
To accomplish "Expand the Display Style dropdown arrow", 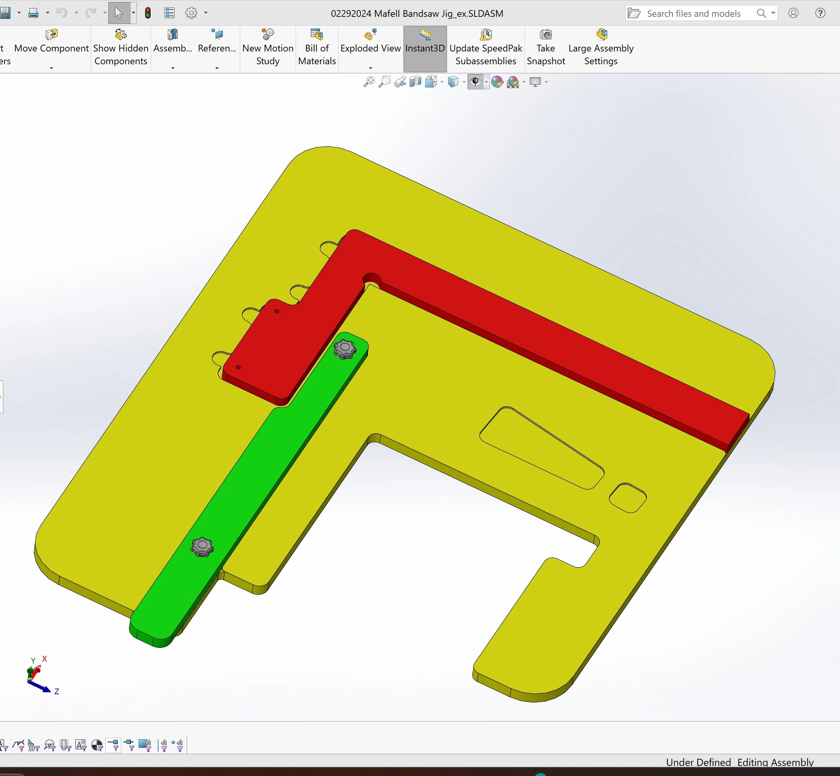I will click(x=464, y=82).
